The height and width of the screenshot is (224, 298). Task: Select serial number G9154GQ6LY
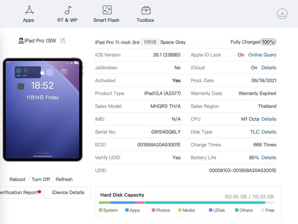click(166, 132)
